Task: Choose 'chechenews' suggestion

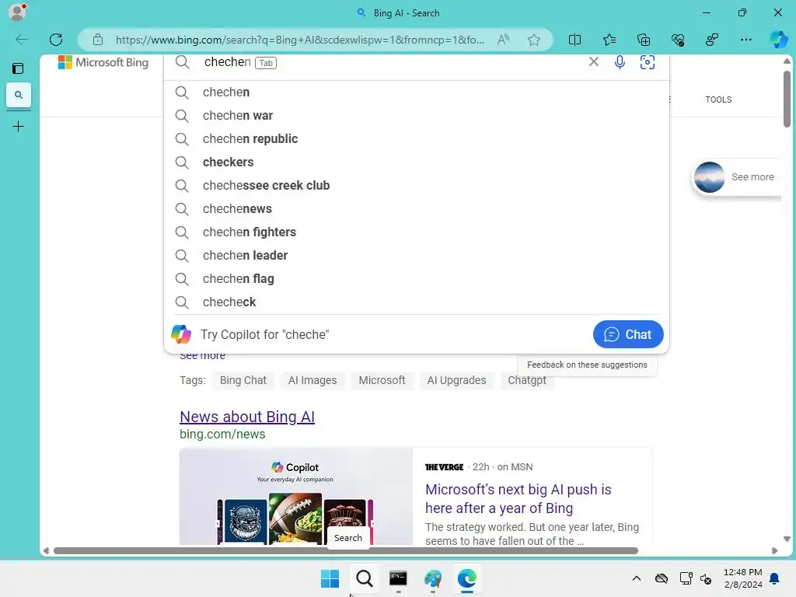Action: click(x=417, y=208)
